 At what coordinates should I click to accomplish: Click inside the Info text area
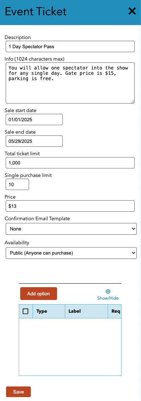[x=70, y=83]
